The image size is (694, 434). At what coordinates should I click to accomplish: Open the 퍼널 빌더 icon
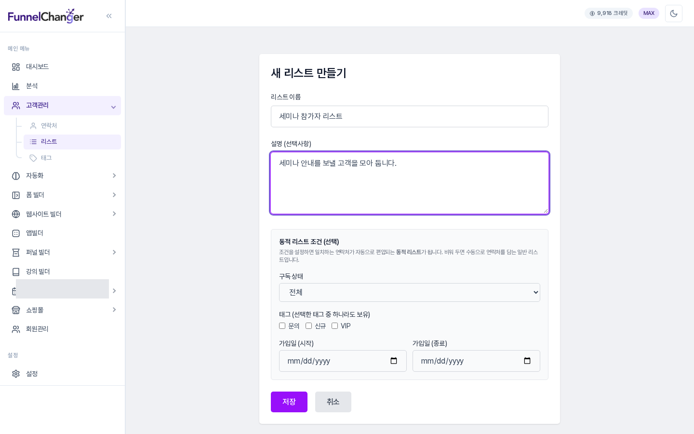click(x=16, y=253)
